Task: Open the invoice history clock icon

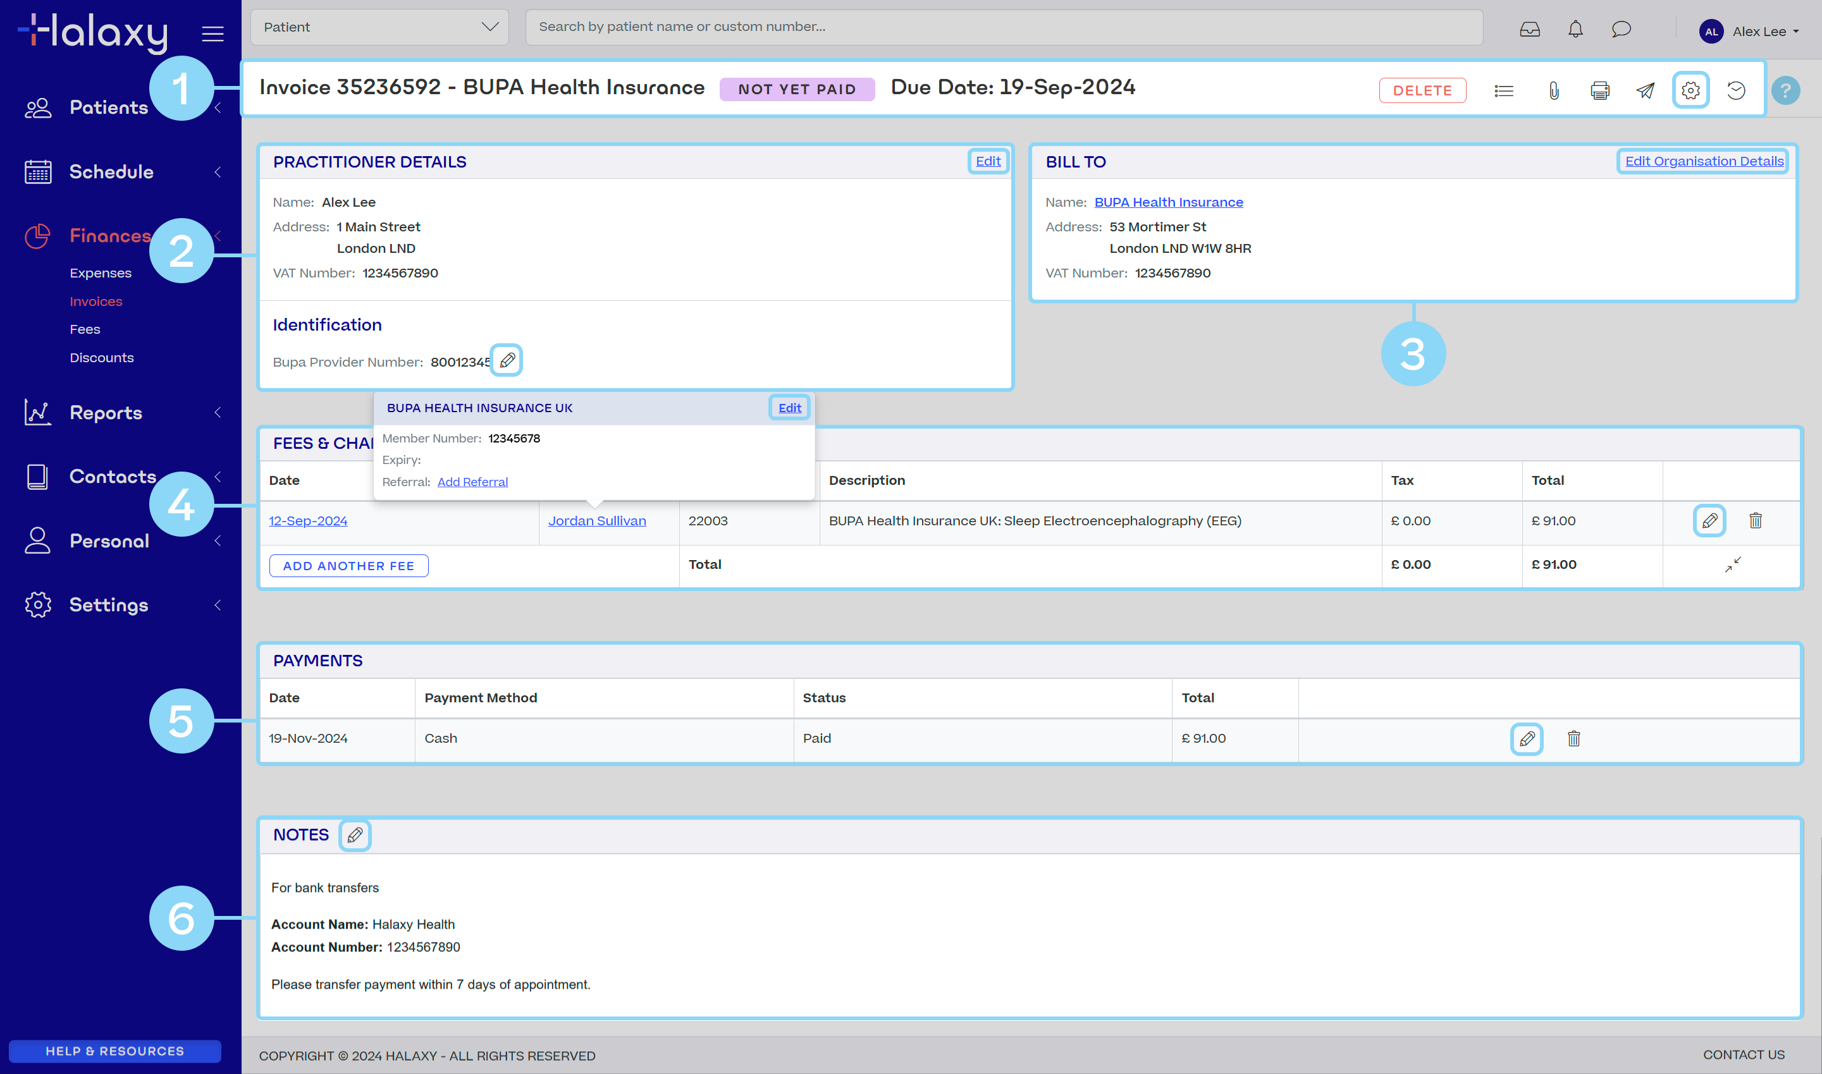Action: coord(1736,90)
